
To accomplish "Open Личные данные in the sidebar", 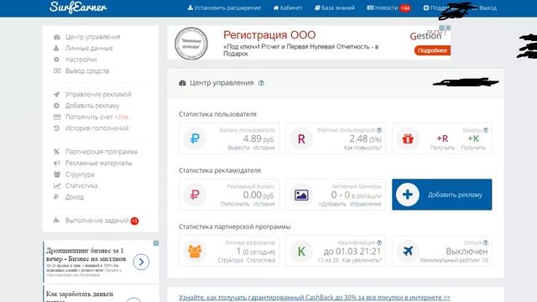I will tap(89, 49).
